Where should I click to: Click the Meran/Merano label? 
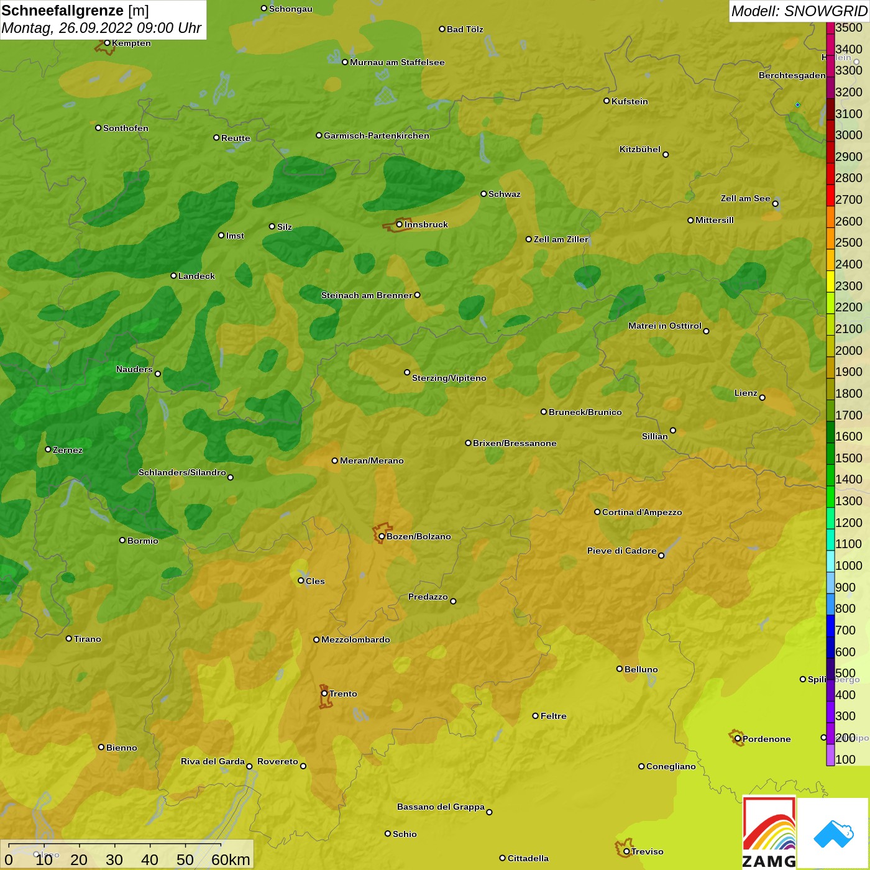click(x=372, y=460)
